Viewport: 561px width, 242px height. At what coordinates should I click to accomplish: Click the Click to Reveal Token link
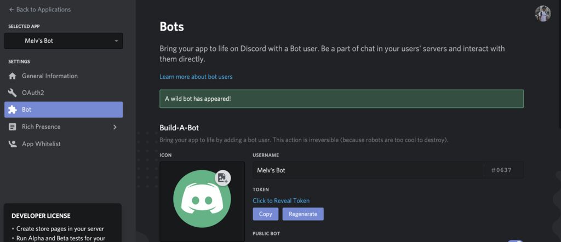pos(281,201)
